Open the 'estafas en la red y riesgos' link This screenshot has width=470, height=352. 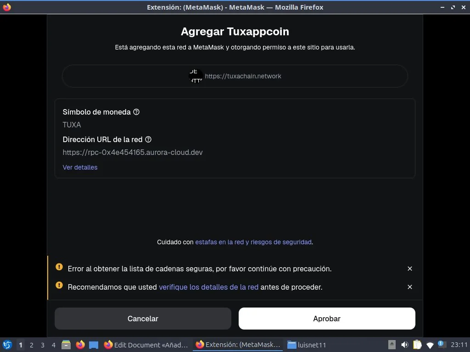coord(253,242)
